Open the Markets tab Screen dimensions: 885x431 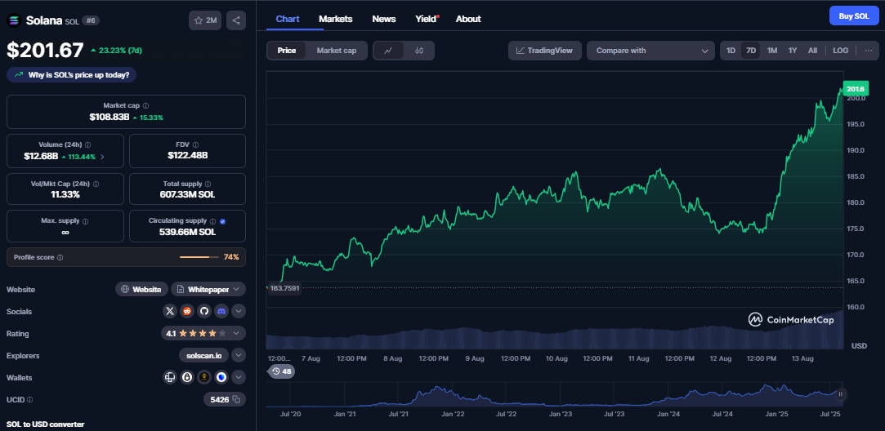click(x=335, y=19)
